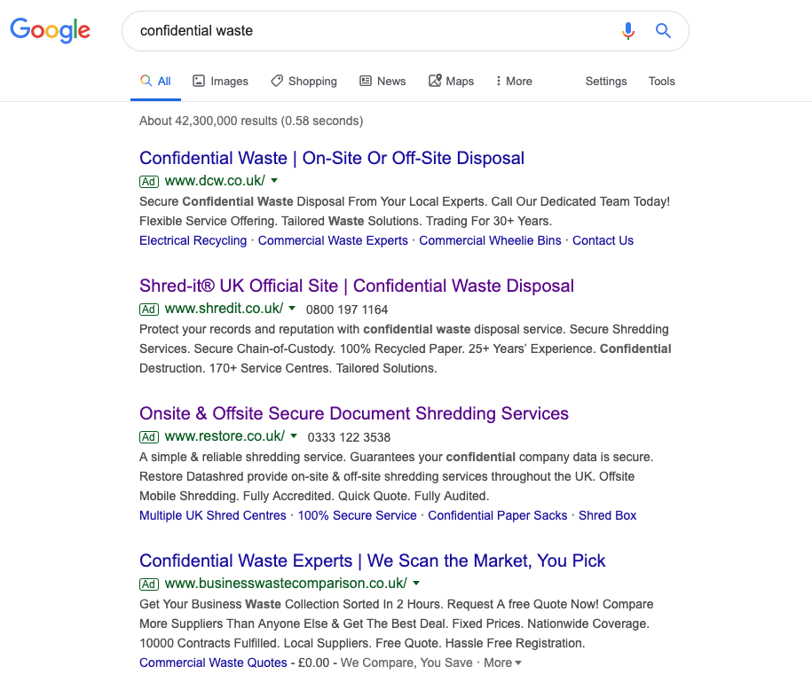Open Commercial Waste Quotes link
This screenshot has width=812, height=690.
point(213,663)
